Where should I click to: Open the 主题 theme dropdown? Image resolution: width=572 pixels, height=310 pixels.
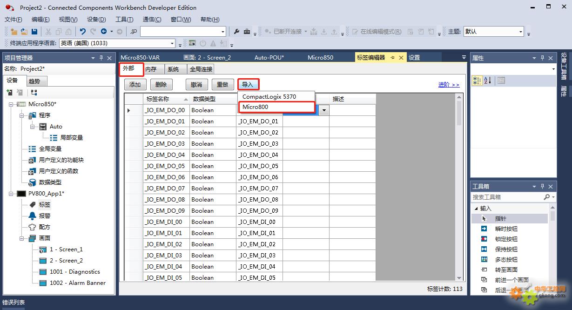(521, 32)
